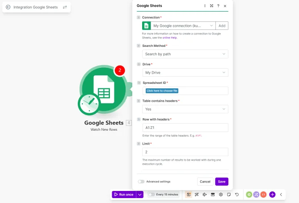Open scenario settings gear icon
Viewport: 299px width, 203px height.
point(221,195)
